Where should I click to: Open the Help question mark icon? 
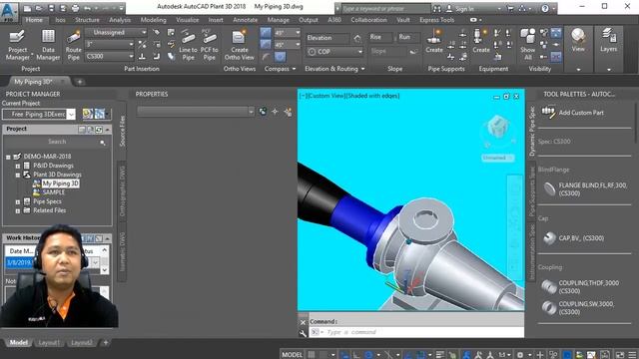pos(545,8)
